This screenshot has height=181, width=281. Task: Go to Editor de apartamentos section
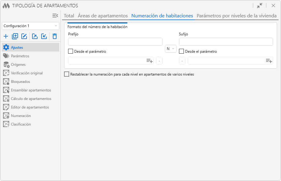[30, 107]
